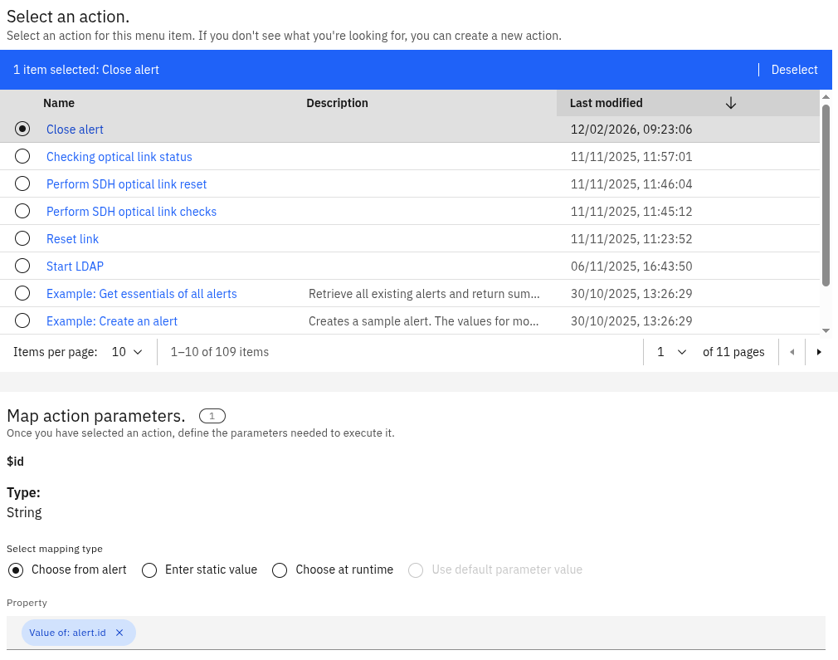Select the Choose at runtime option
The image size is (838, 660).
click(280, 570)
